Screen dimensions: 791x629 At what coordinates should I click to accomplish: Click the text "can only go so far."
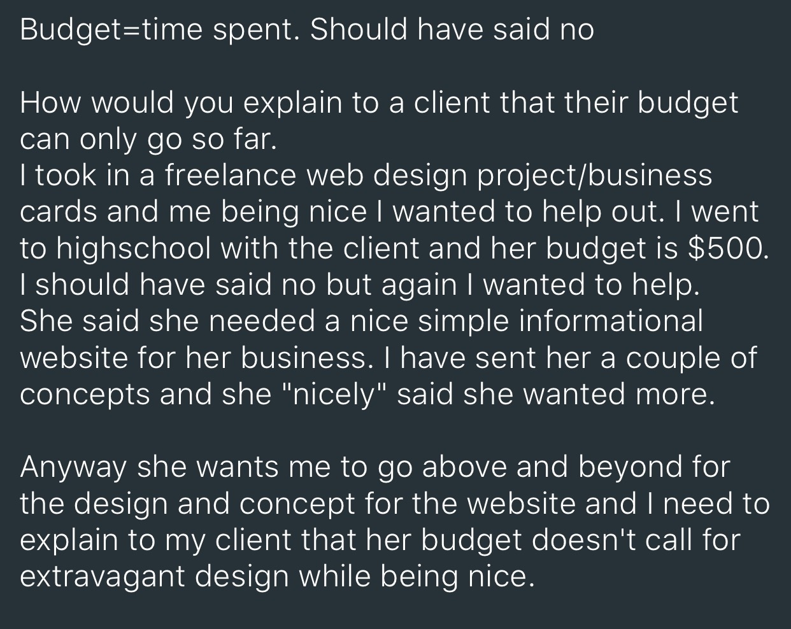click(x=149, y=140)
